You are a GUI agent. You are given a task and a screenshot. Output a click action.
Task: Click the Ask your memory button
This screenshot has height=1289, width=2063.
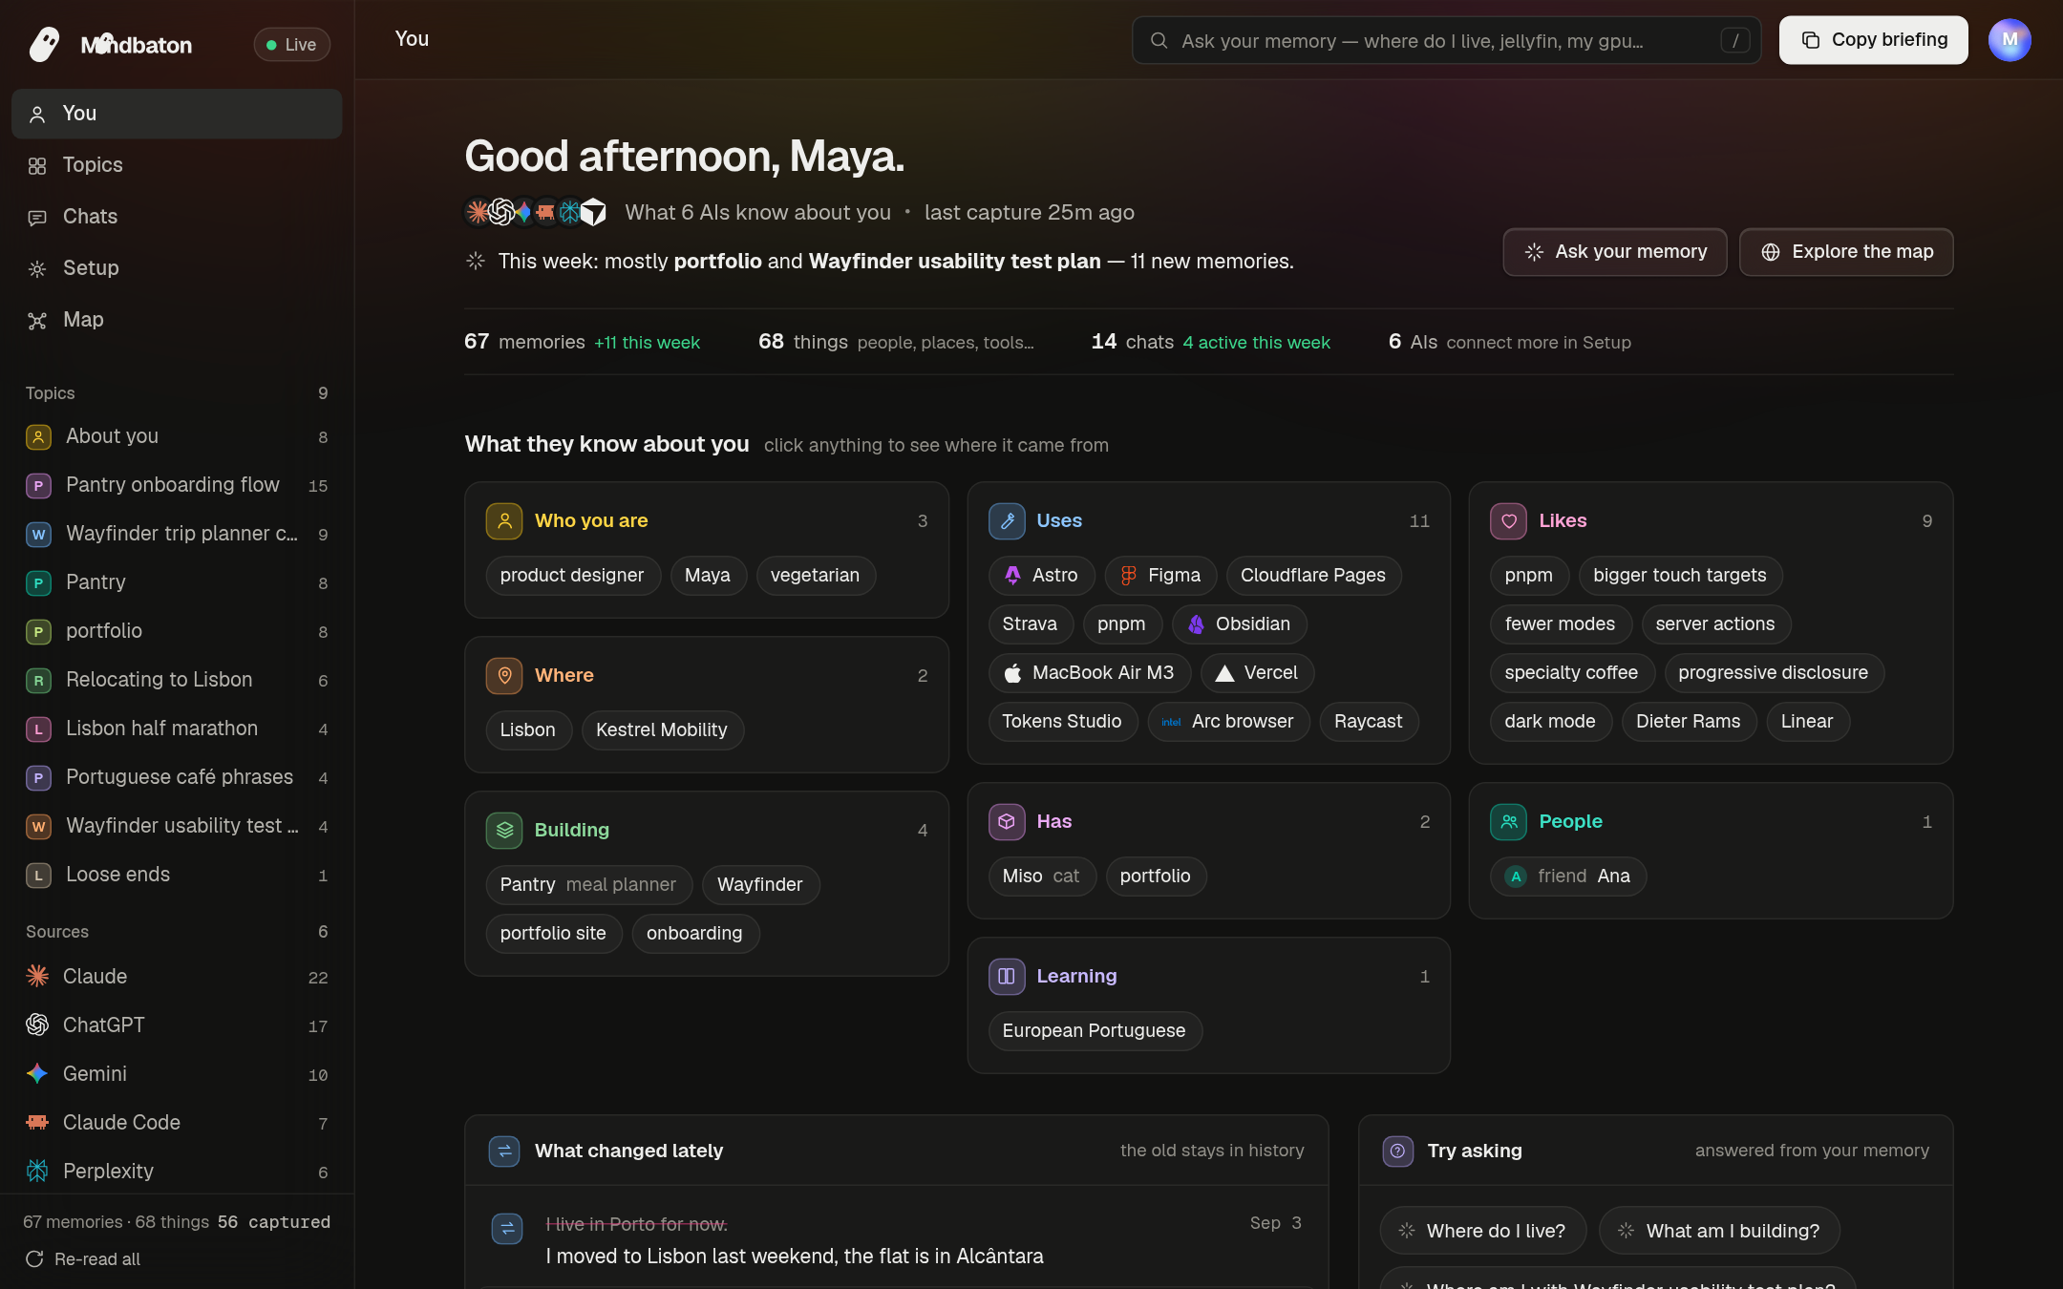click(x=1614, y=252)
